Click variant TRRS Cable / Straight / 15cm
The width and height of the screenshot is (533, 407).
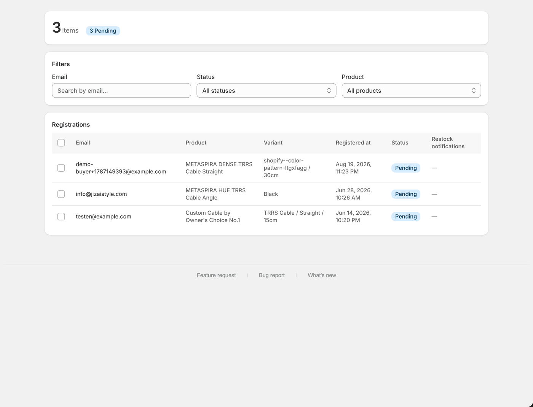tap(294, 217)
